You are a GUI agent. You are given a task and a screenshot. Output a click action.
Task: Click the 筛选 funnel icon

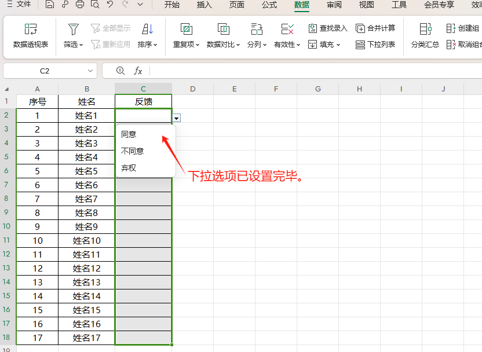click(x=73, y=30)
